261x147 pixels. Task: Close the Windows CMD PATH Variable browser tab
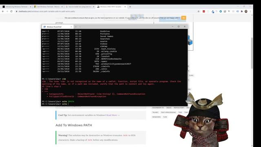pos(125,7)
